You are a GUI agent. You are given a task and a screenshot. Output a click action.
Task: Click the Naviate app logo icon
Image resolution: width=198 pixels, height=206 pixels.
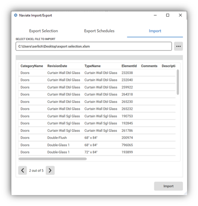click(x=15, y=15)
